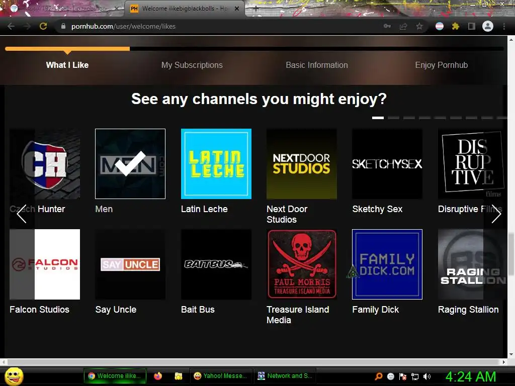
Task: Launch Firefox from the taskbar
Action: 158,376
